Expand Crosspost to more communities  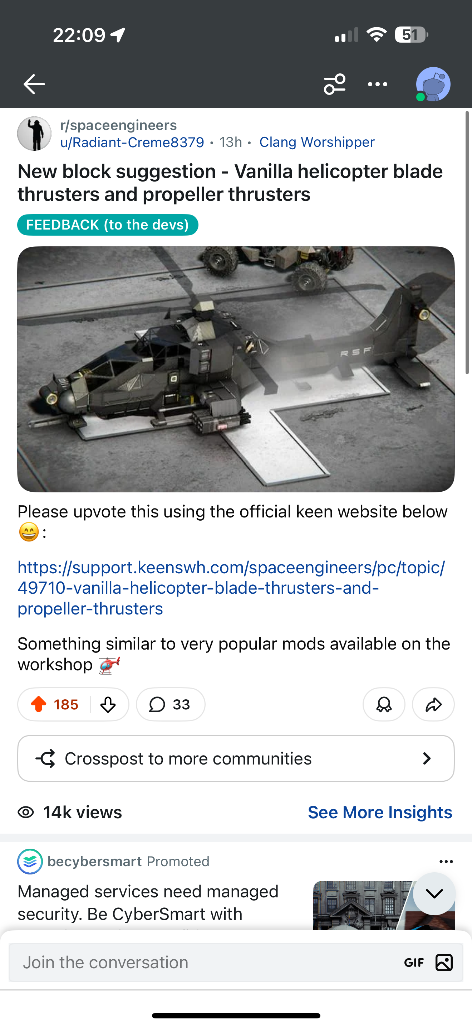tap(236, 758)
